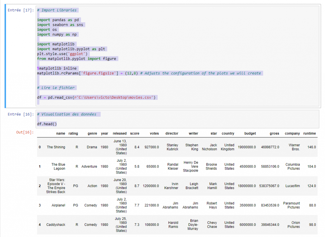This screenshot has height=237, width=325.
Task: Click the 'Chevy Chase' star cell
Action: 212,225
